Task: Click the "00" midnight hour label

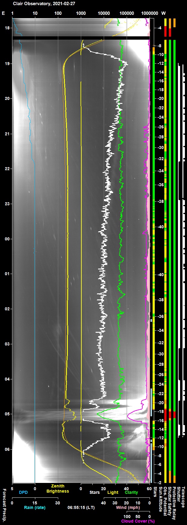Action: [x=7, y=239]
